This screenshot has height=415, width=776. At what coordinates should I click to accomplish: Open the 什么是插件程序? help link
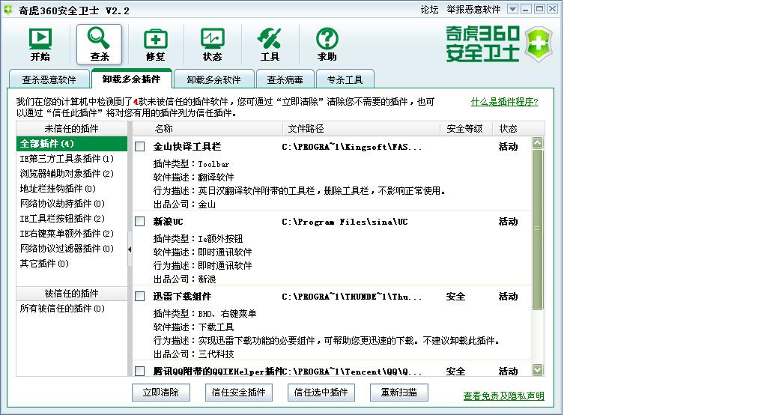tap(504, 102)
